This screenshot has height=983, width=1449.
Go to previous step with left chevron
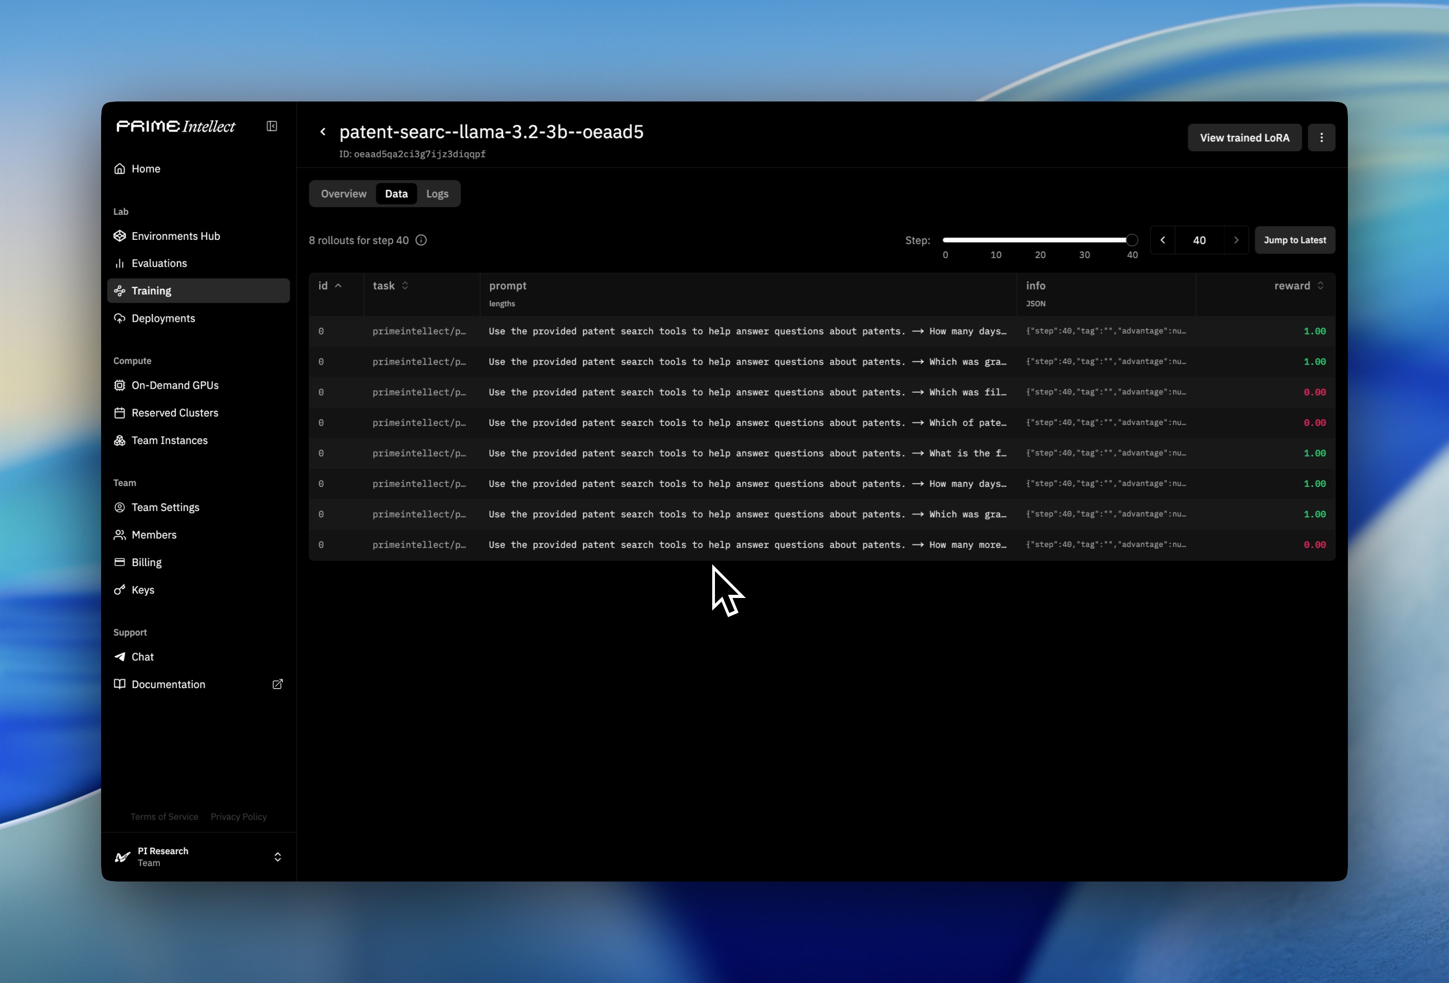(x=1163, y=240)
